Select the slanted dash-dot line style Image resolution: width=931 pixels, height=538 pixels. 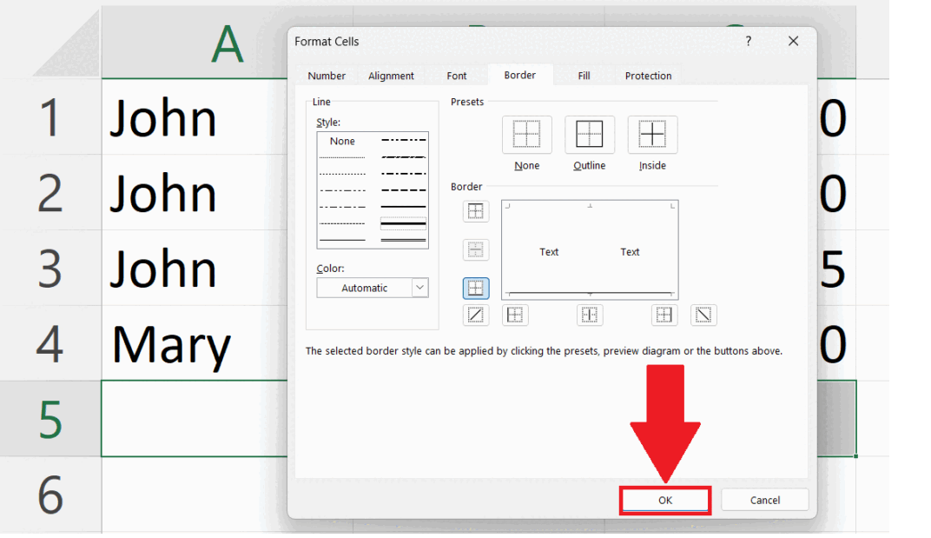(403, 157)
